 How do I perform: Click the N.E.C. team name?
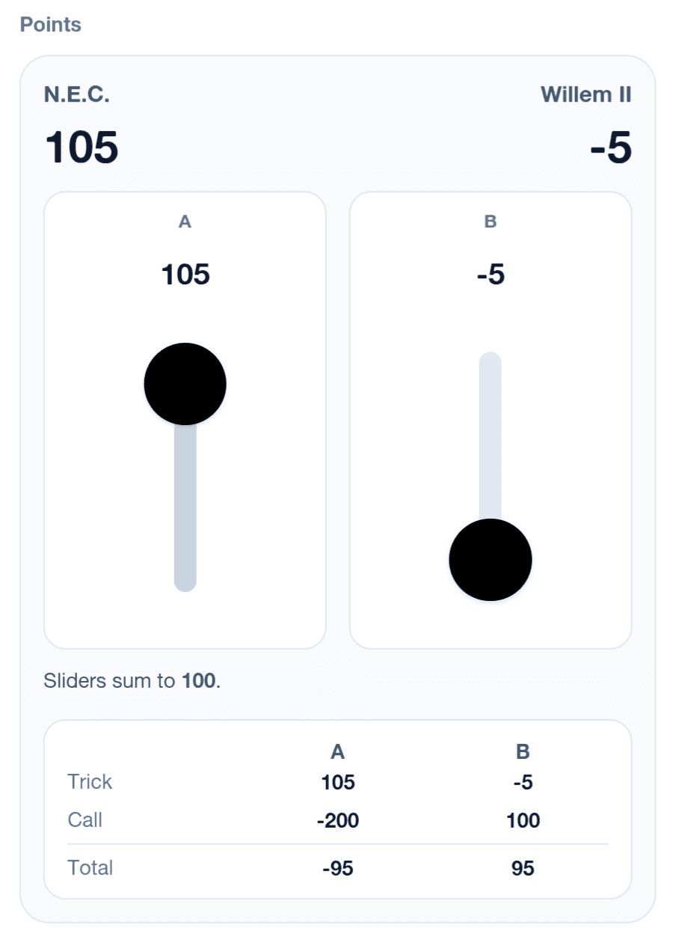point(77,95)
